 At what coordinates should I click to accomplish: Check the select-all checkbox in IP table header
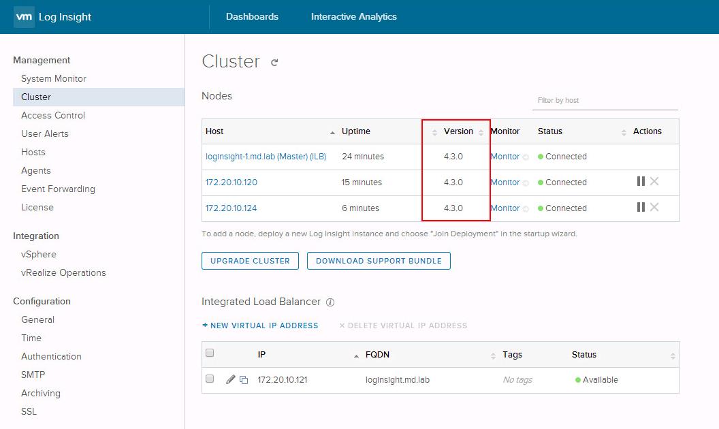pos(210,353)
